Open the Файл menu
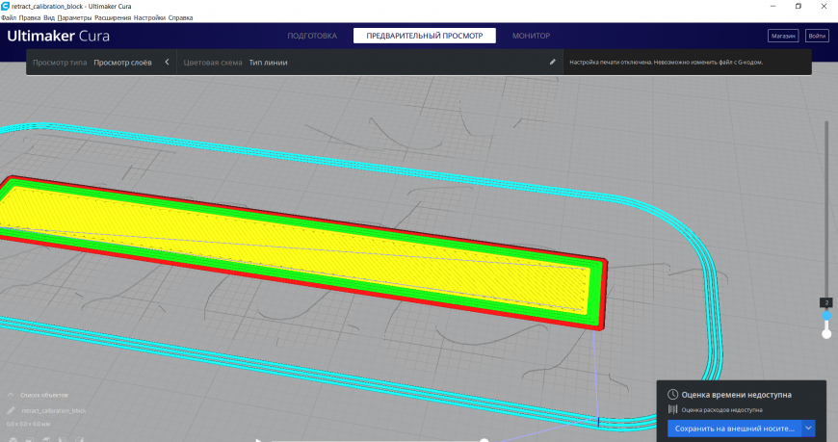 click(x=9, y=17)
